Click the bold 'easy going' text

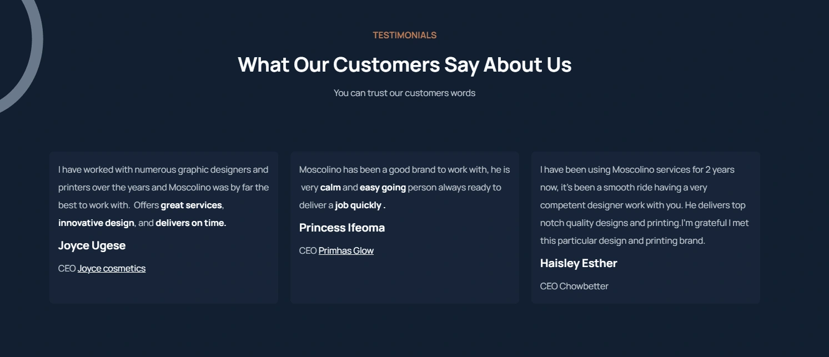click(x=383, y=188)
